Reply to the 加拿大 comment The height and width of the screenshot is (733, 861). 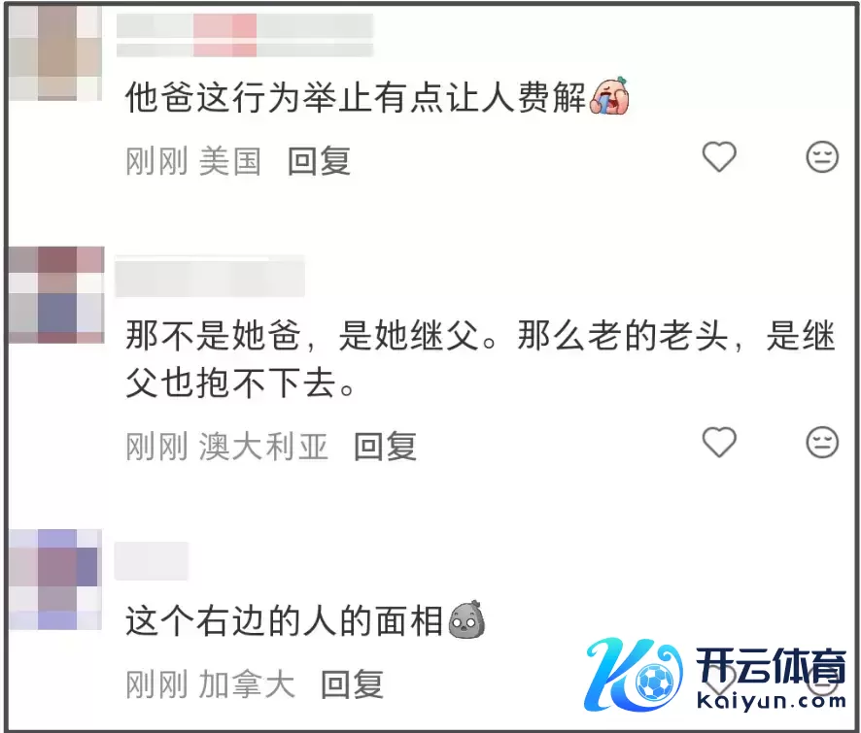point(352,684)
